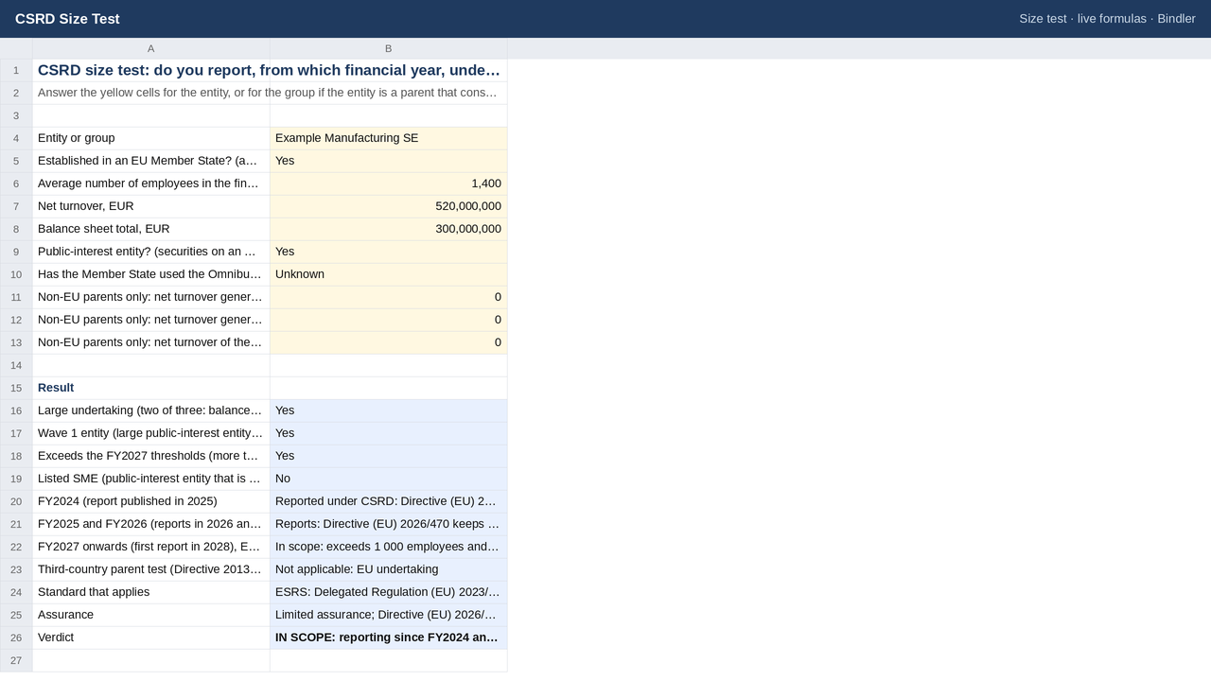Select the 'Has the Member State used the Omnibu…' label
This screenshot has width=1211, height=681.
151,274
